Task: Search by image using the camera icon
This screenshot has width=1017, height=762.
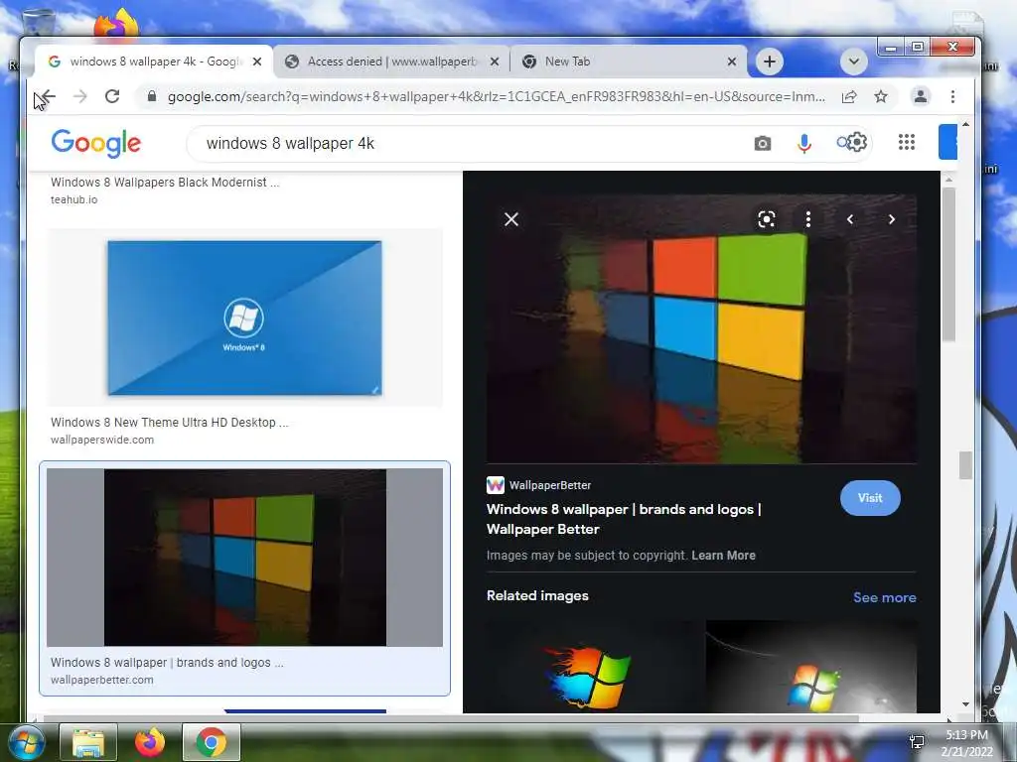Action: click(763, 143)
